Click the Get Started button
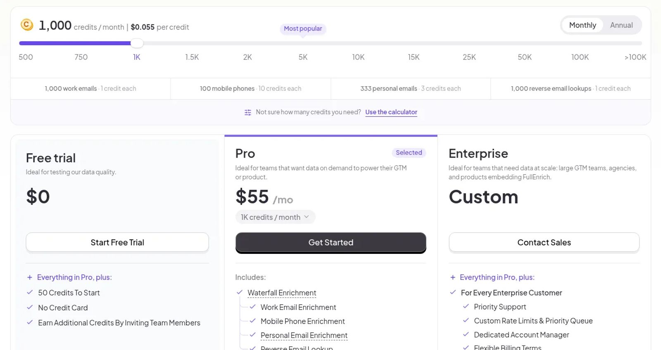 coord(330,242)
